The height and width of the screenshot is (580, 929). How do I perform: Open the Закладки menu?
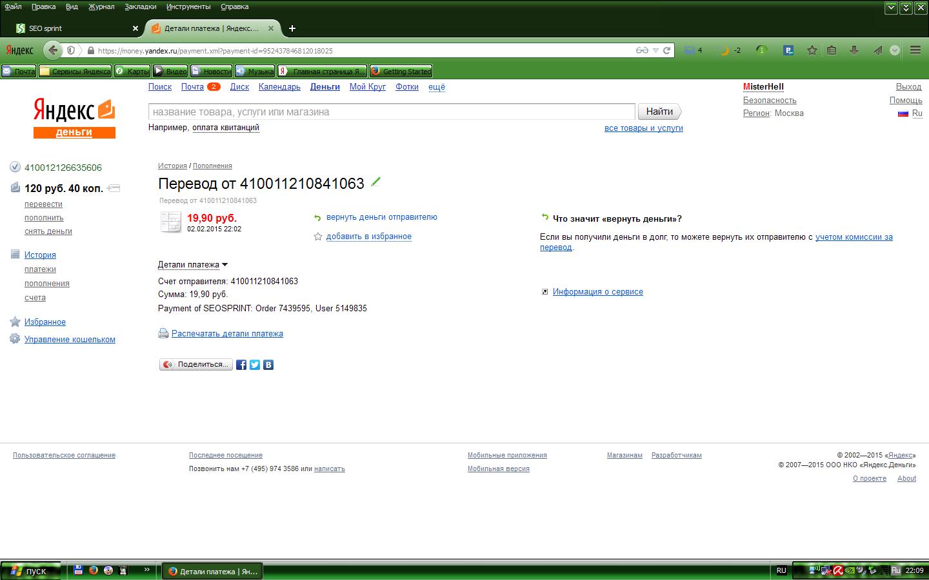(x=141, y=6)
